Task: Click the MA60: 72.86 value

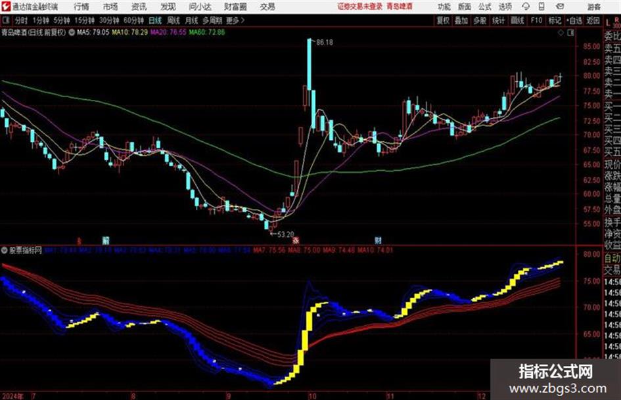Action: tap(207, 32)
